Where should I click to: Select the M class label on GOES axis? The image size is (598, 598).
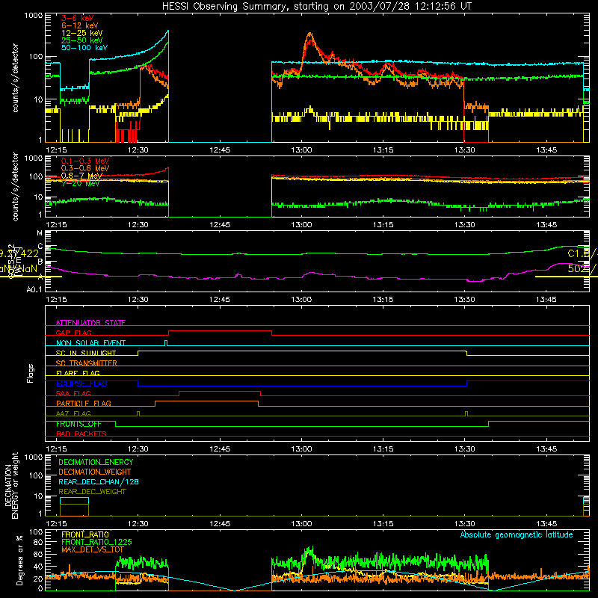pos(40,233)
